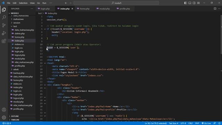The width and height of the screenshot is (222, 125).
Task: Toggle bottom panel layout icon
Action: (190, 3)
